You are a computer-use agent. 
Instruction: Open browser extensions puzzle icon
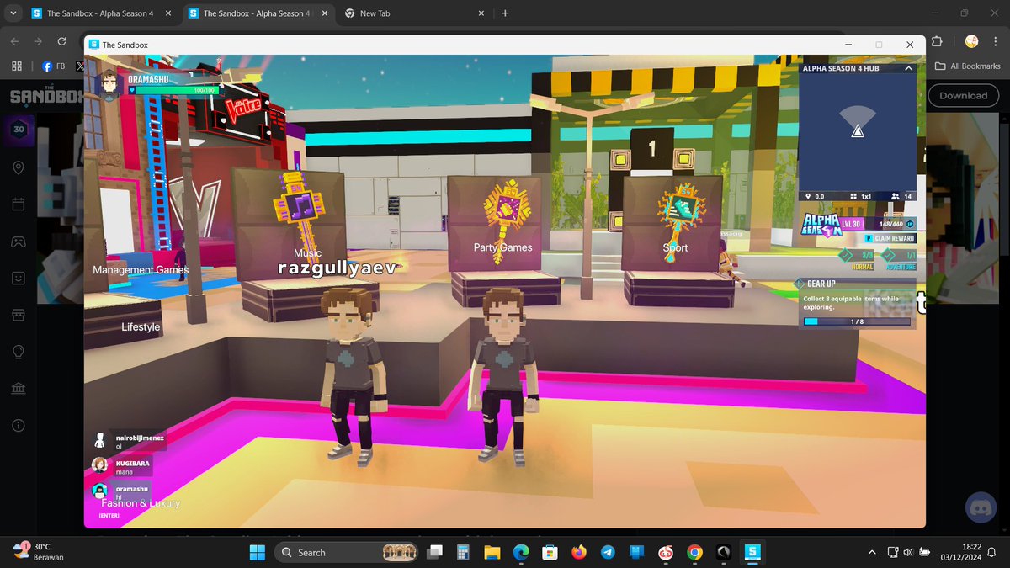pyautogui.click(x=938, y=41)
